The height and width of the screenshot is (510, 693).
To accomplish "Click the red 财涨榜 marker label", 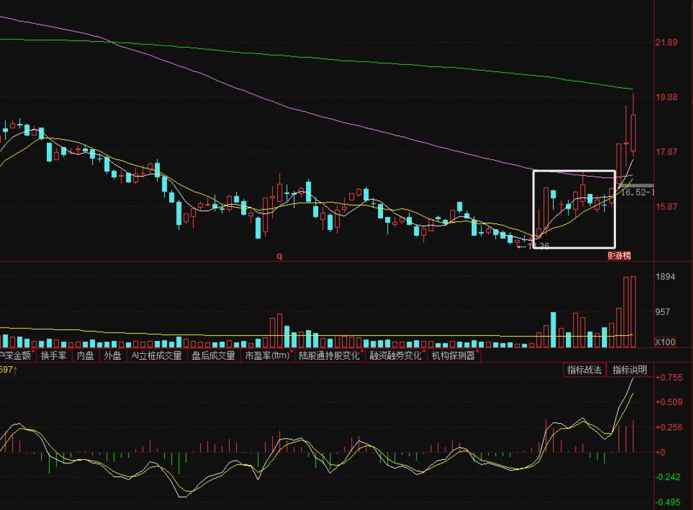I will pos(619,256).
